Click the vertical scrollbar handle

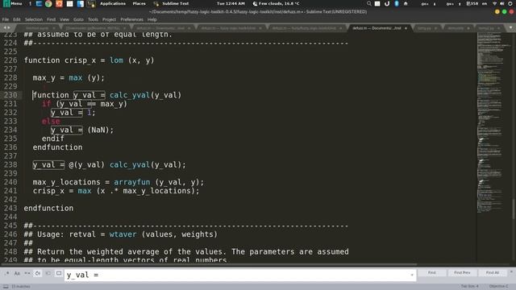point(514,209)
